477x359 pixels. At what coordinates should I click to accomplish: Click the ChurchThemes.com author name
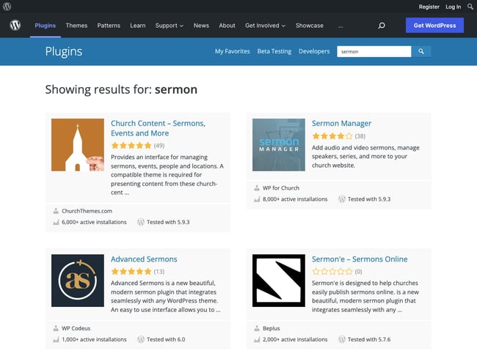pyautogui.click(x=87, y=211)
